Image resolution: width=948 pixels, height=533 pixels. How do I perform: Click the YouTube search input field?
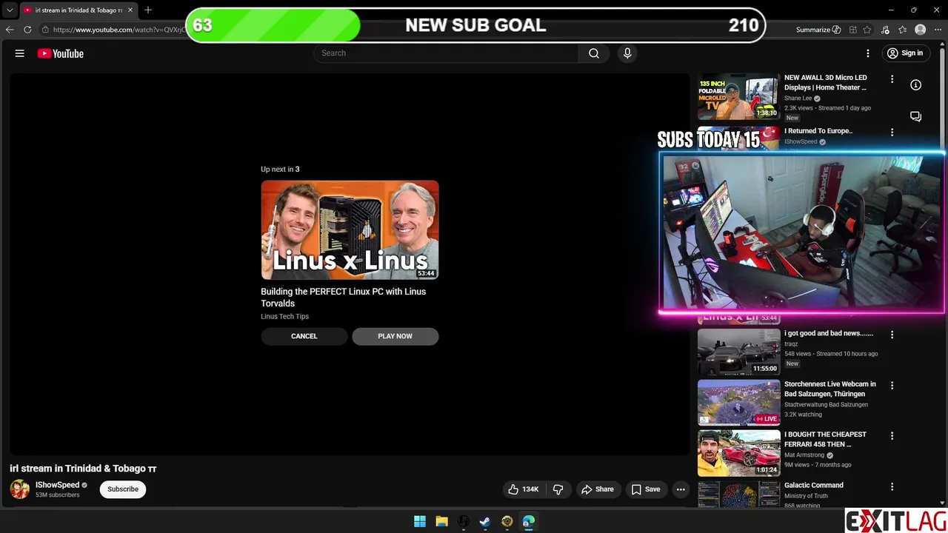click(x=446, y=53)
